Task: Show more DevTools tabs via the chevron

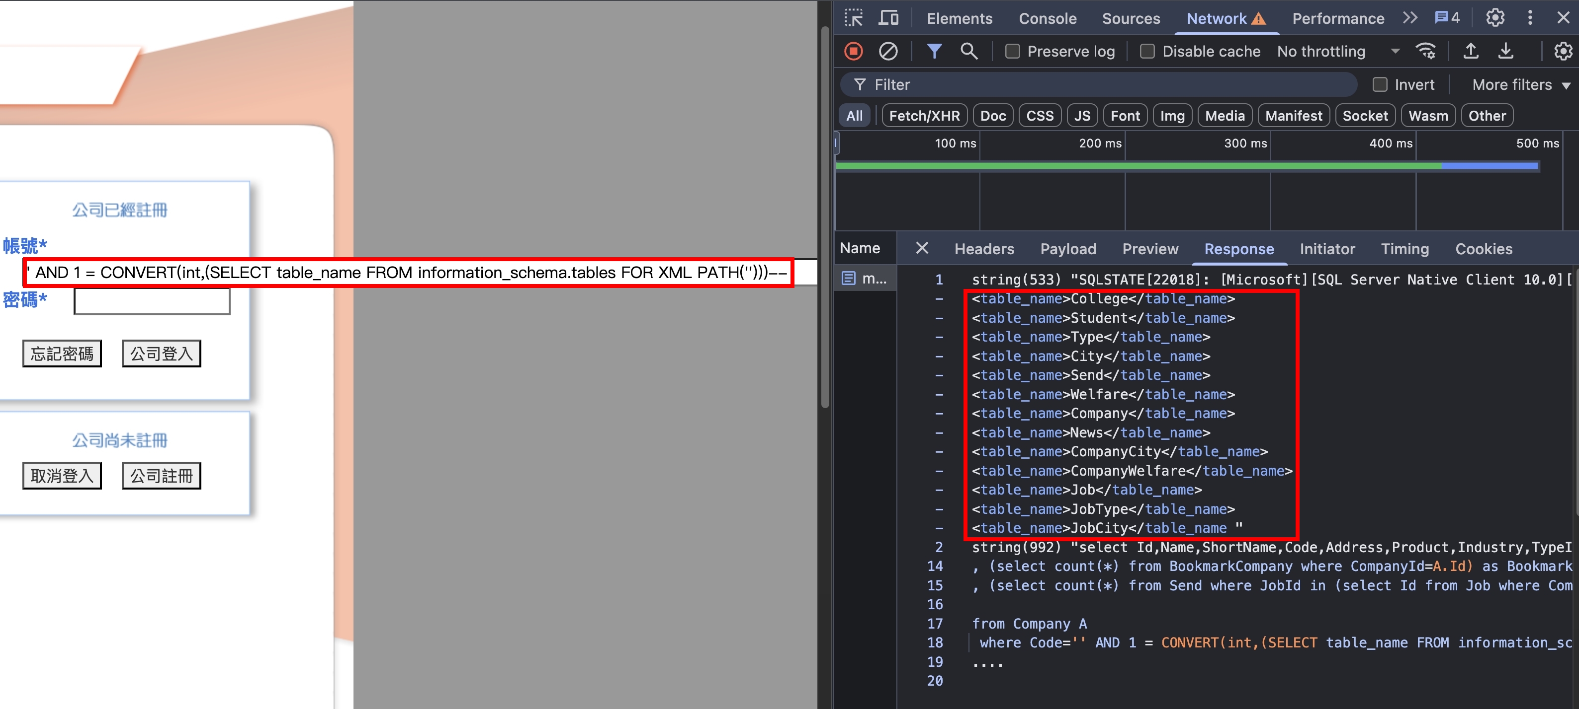Action: [x=1410, y=18]
